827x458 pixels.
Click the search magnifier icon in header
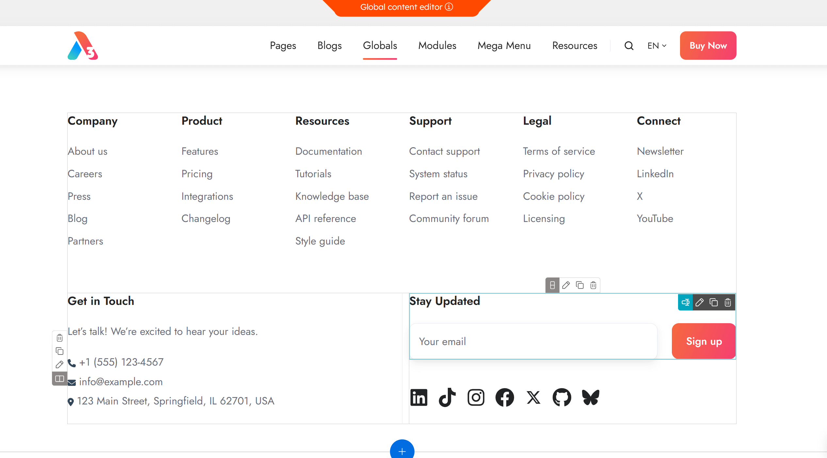629,46
